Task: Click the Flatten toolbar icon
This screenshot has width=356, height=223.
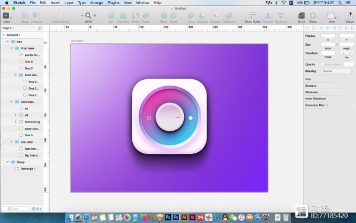Action: point(146,15)
